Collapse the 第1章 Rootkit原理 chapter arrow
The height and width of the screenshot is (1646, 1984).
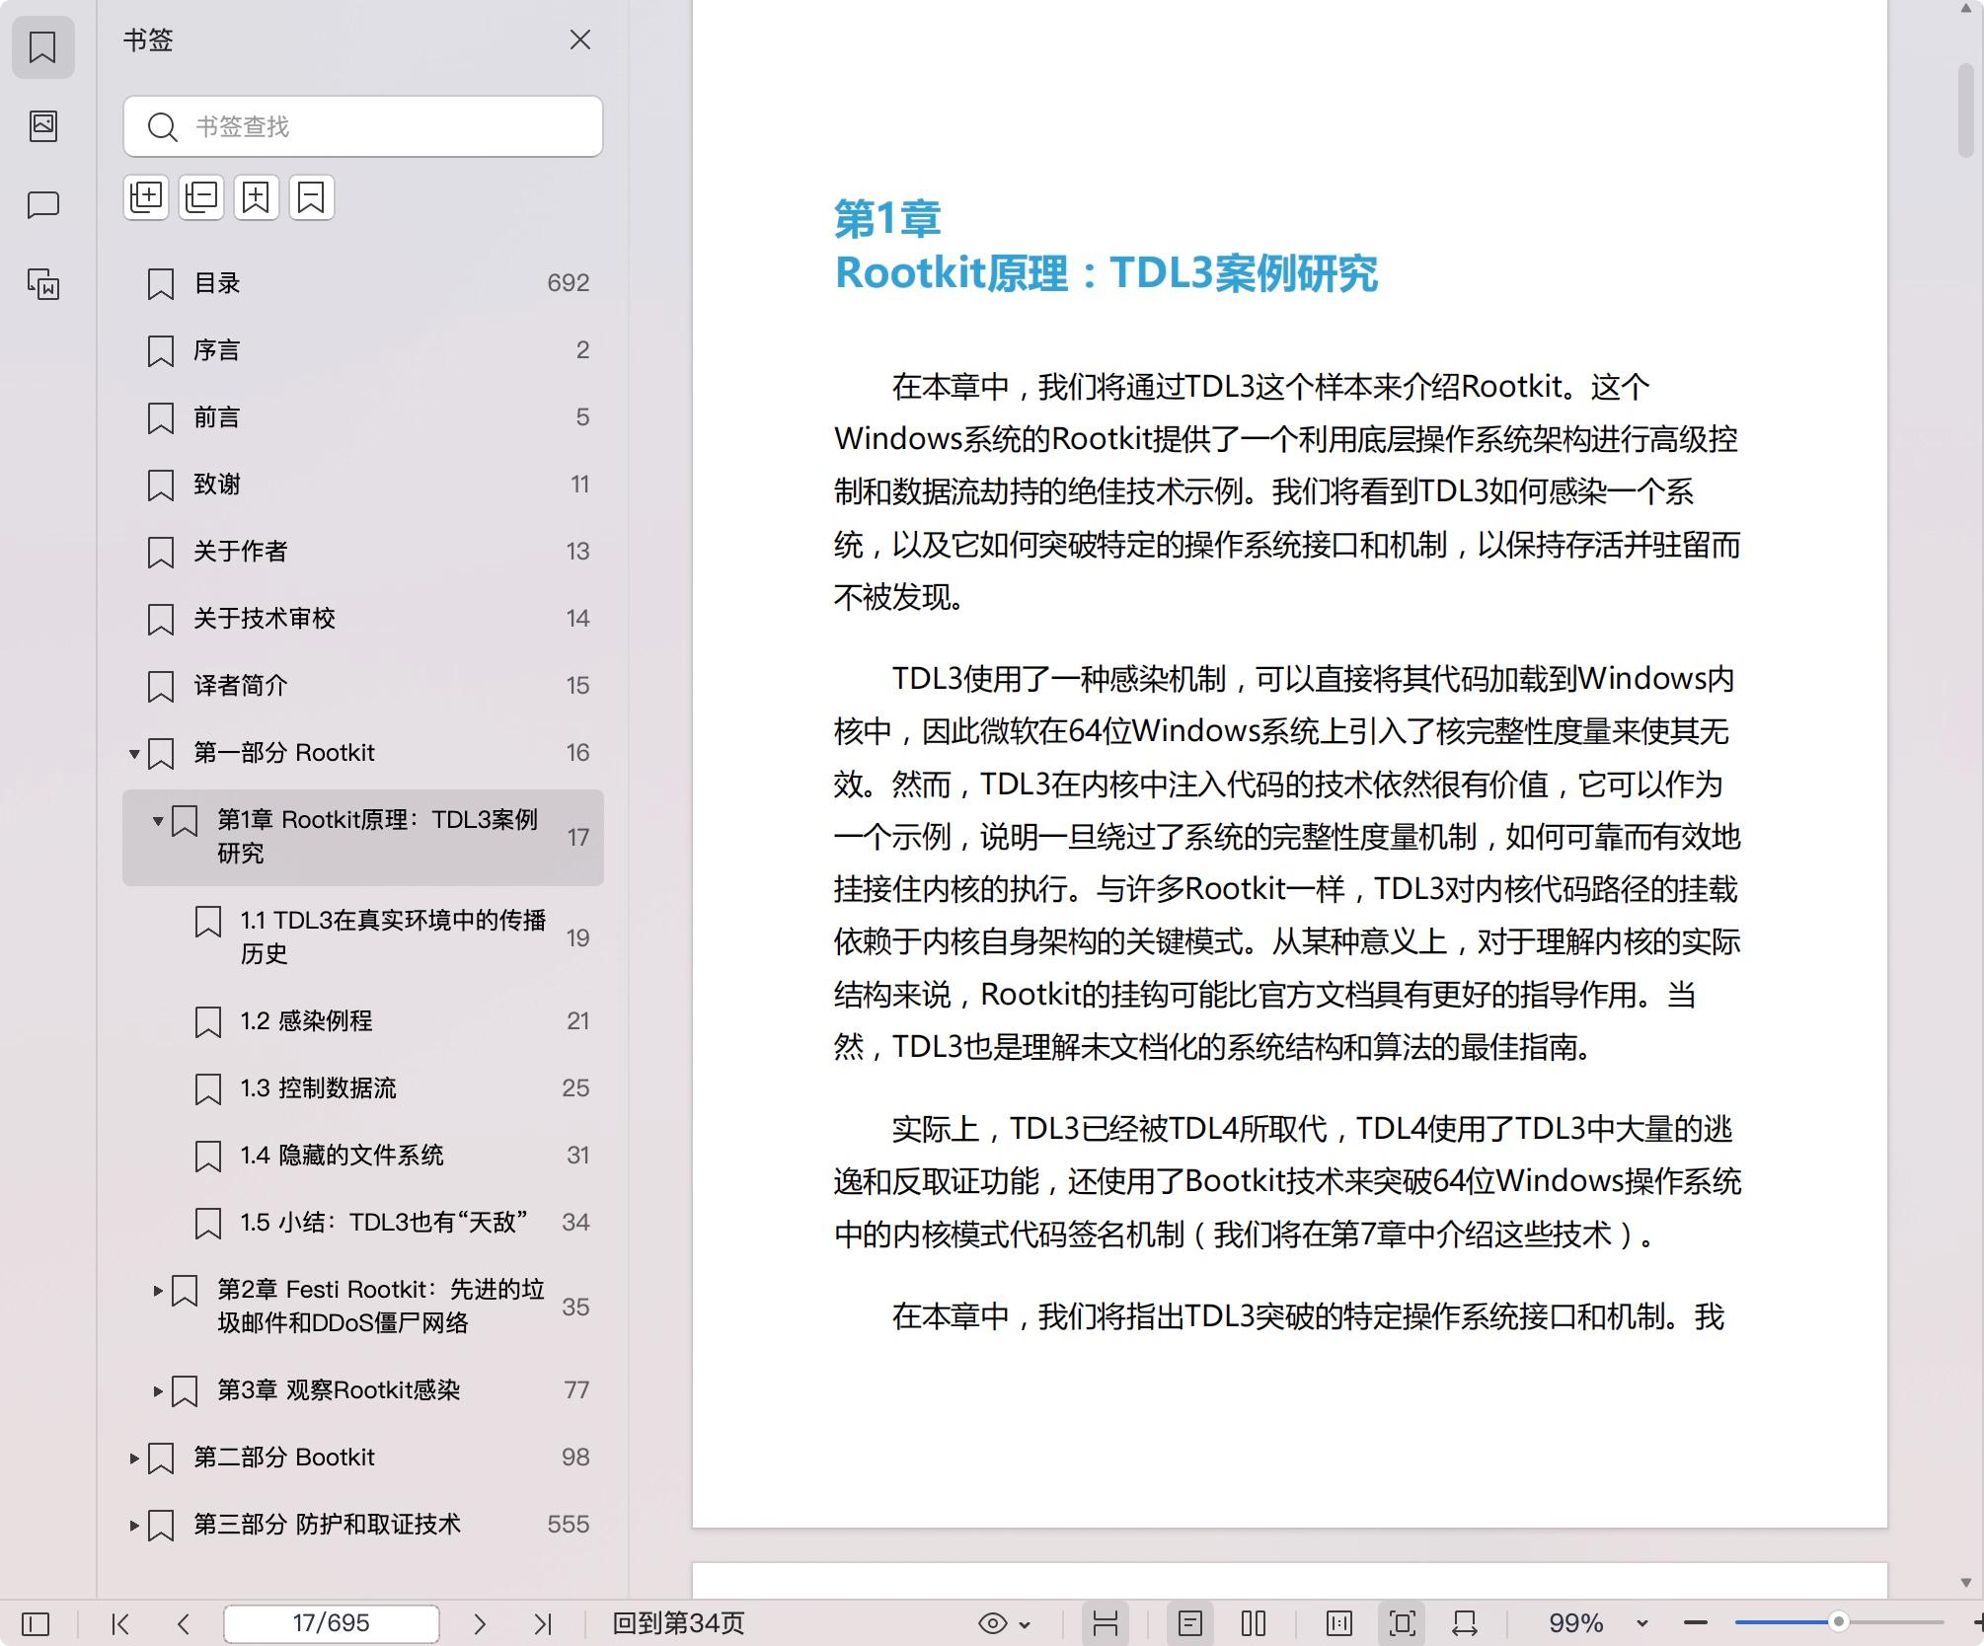click(158, 821)
